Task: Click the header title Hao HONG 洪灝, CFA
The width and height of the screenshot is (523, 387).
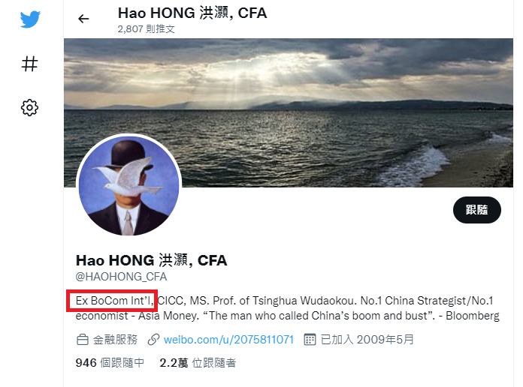Action: tap(192, 13)
